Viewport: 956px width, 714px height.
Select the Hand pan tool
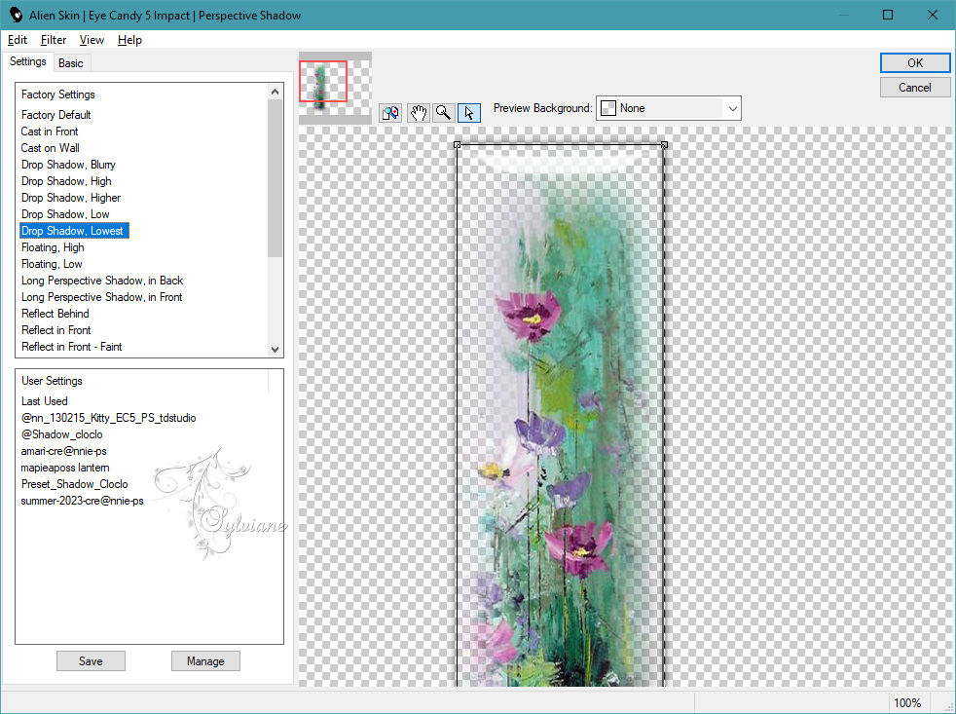[x=419, y=113]
